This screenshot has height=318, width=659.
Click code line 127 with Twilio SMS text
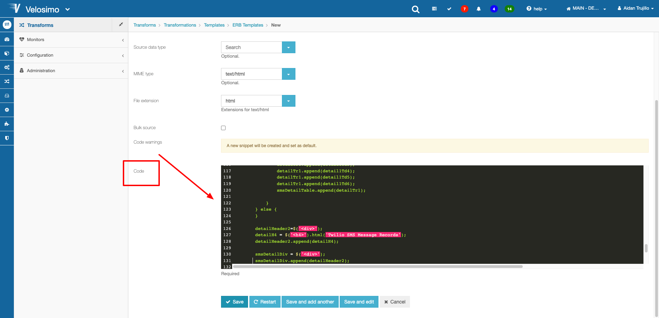pos(330,235)
